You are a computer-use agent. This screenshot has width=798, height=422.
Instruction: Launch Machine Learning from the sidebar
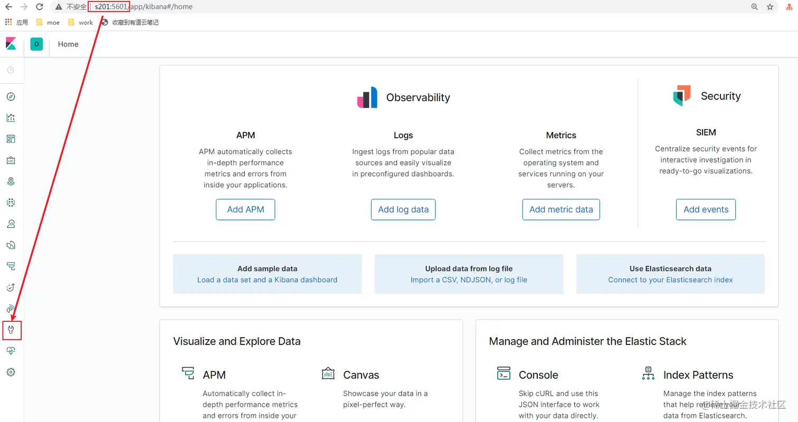[x=11, y=203]
